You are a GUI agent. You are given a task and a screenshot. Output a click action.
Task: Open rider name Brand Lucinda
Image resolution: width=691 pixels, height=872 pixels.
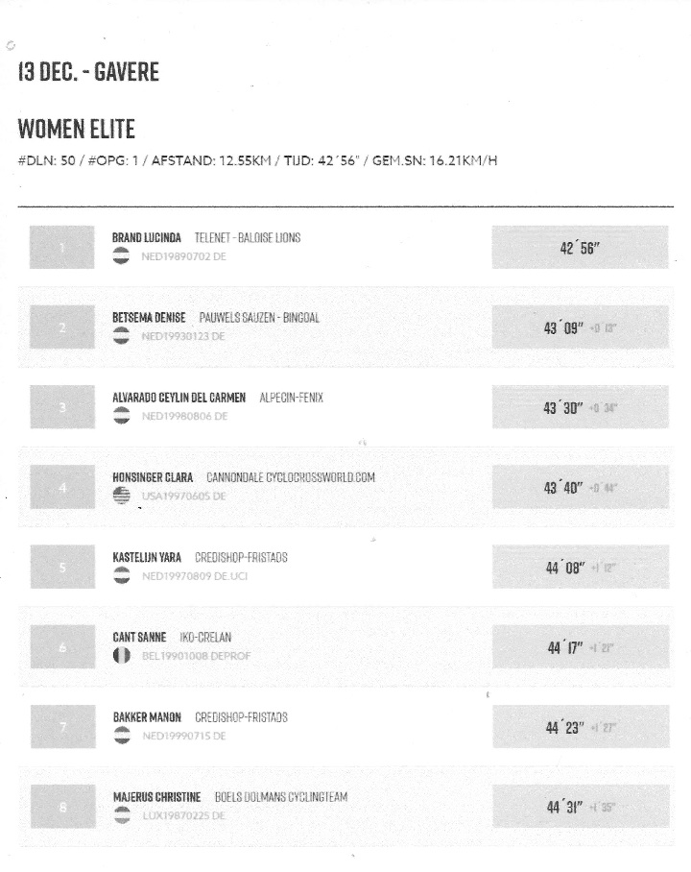(147, 238)
